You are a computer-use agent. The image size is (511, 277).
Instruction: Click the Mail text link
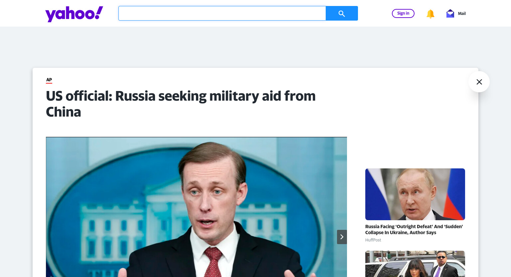(x=462, y=14)
